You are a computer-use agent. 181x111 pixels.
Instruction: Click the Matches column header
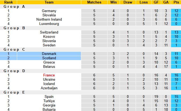pos(94,2)
